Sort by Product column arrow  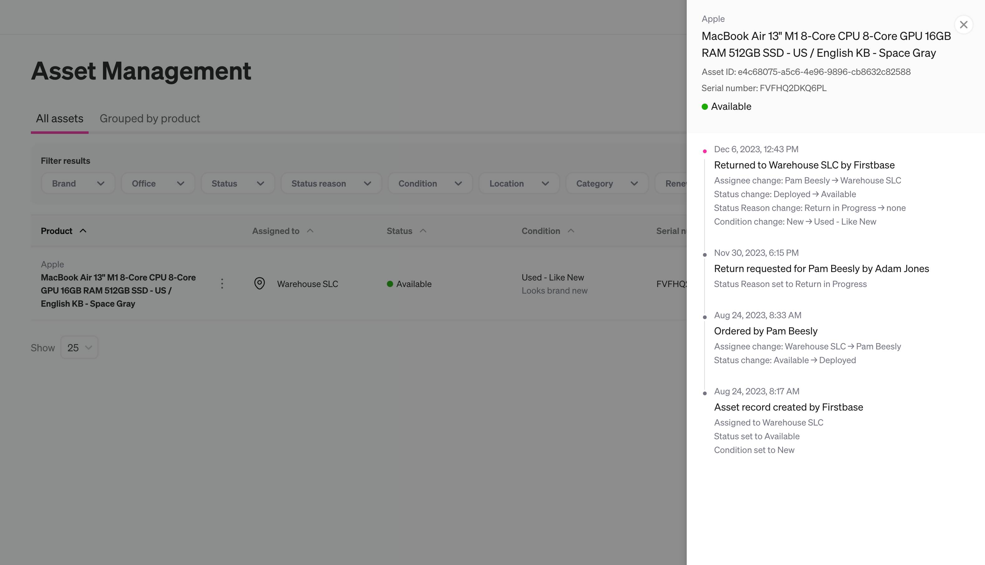(x=83, y=231)
